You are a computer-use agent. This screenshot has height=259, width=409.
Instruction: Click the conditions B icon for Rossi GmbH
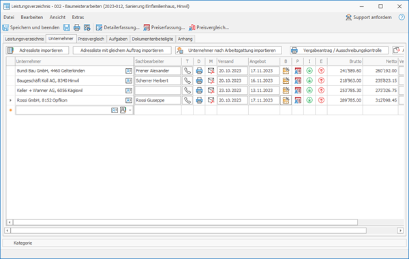(x=286, y=100)
